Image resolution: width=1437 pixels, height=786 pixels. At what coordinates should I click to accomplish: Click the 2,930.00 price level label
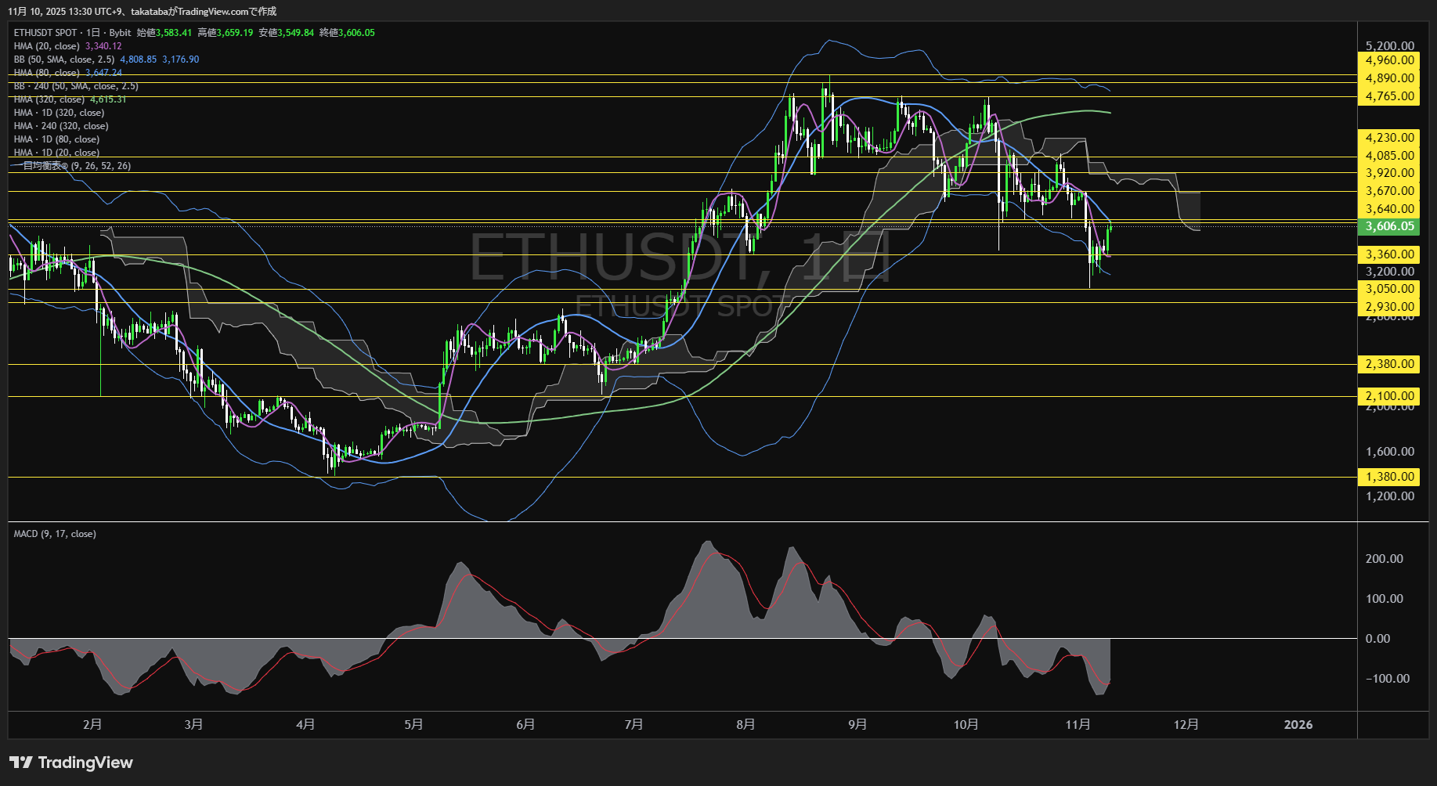coord(1389,307)
